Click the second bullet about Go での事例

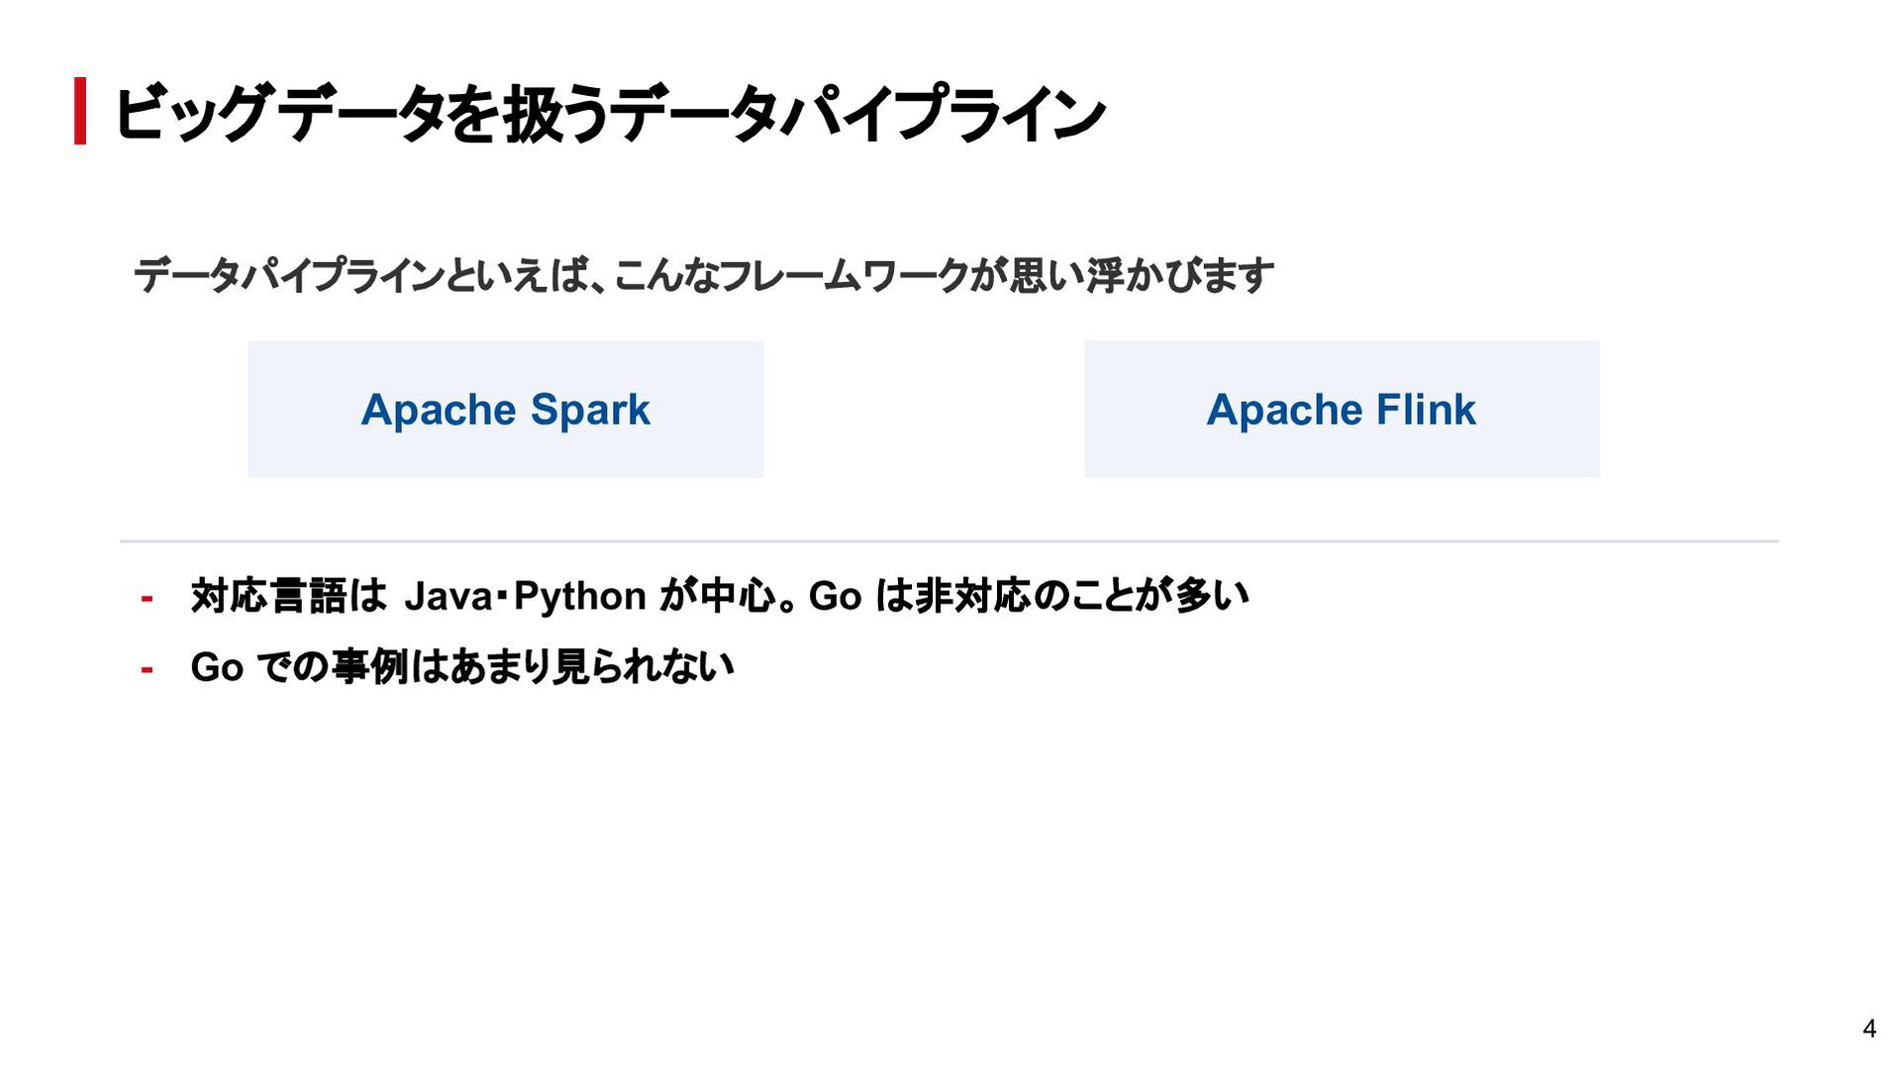(x=462, y=667)
